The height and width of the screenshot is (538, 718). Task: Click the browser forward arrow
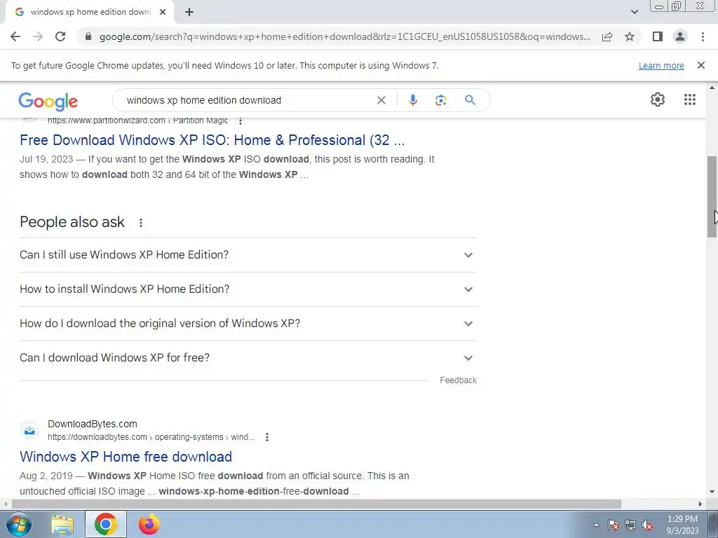tap(38, 36)
